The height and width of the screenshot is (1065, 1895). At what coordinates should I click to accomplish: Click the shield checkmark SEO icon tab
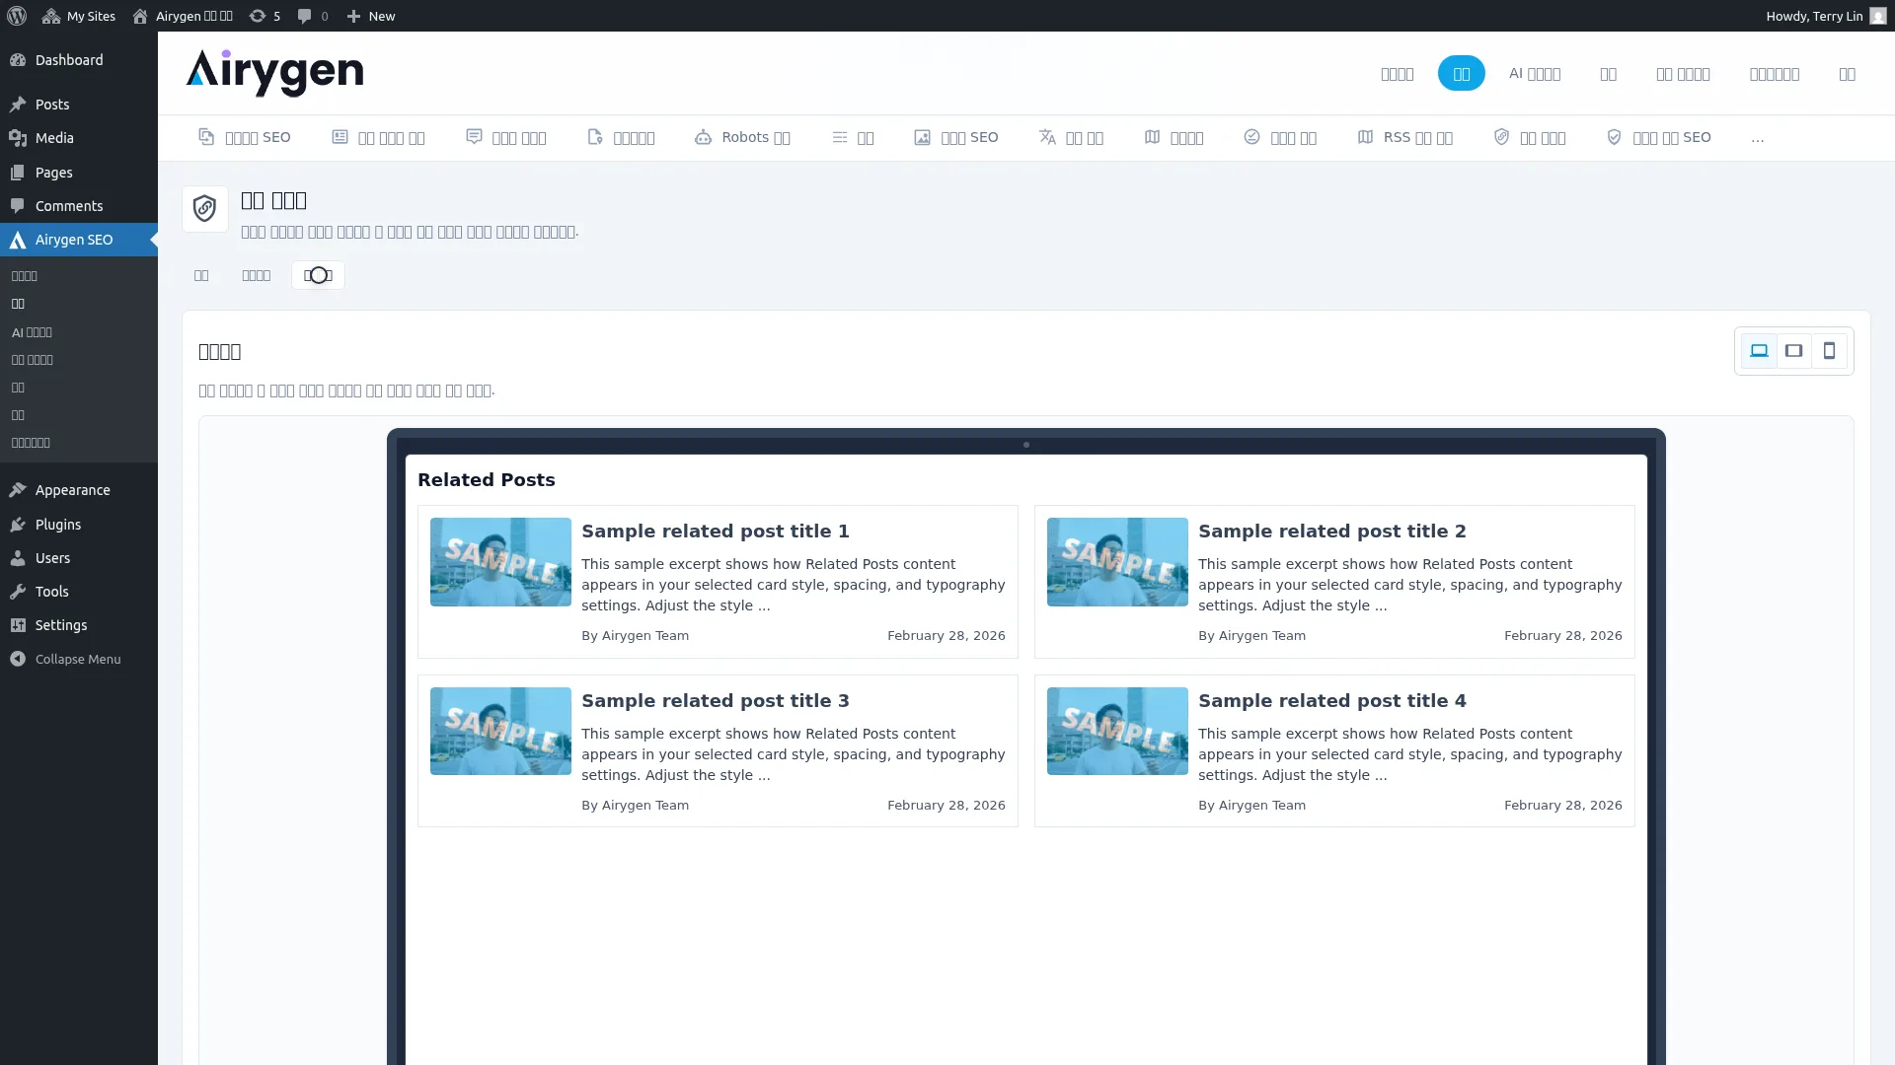coord(1658,137)
